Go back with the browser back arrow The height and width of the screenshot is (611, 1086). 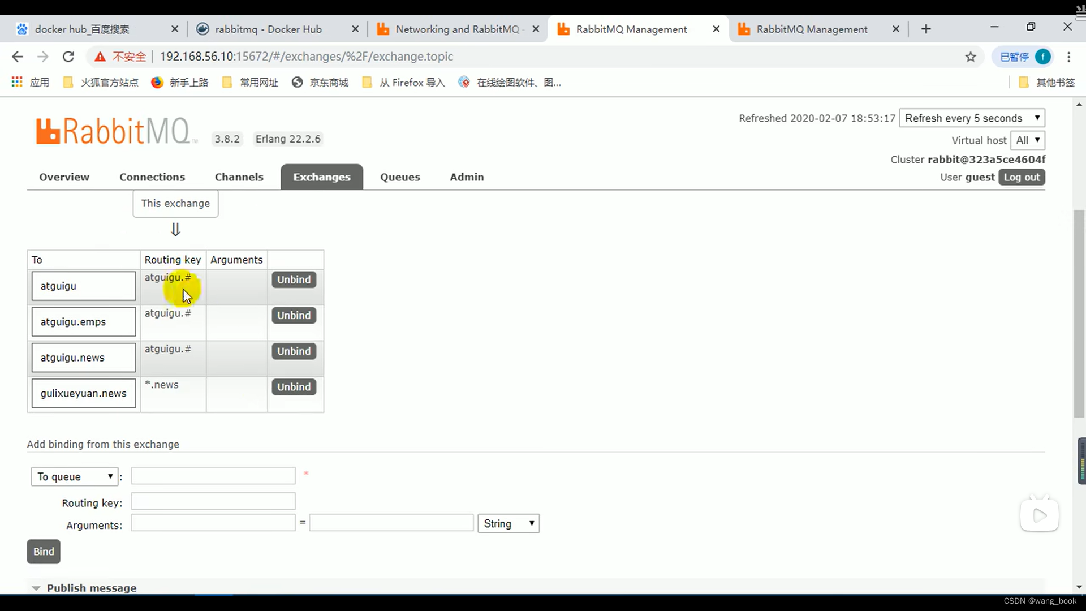(x=18, y=57)
